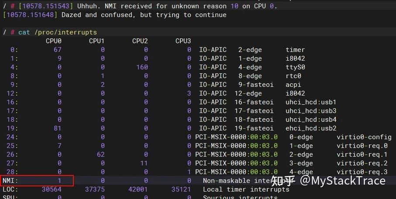Click the CPU1 value 2 in acpi row
Screen dimensions: 396x199
click(x=103, y=85)
